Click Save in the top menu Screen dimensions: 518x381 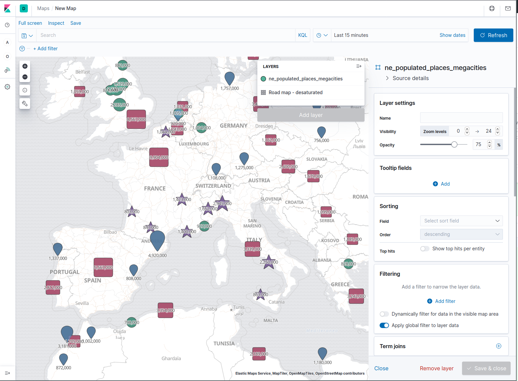pos(76,23)
